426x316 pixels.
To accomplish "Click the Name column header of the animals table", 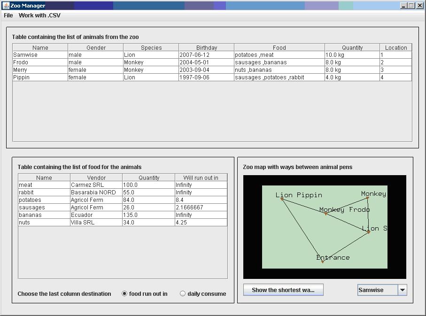I will tap(40, 47).
